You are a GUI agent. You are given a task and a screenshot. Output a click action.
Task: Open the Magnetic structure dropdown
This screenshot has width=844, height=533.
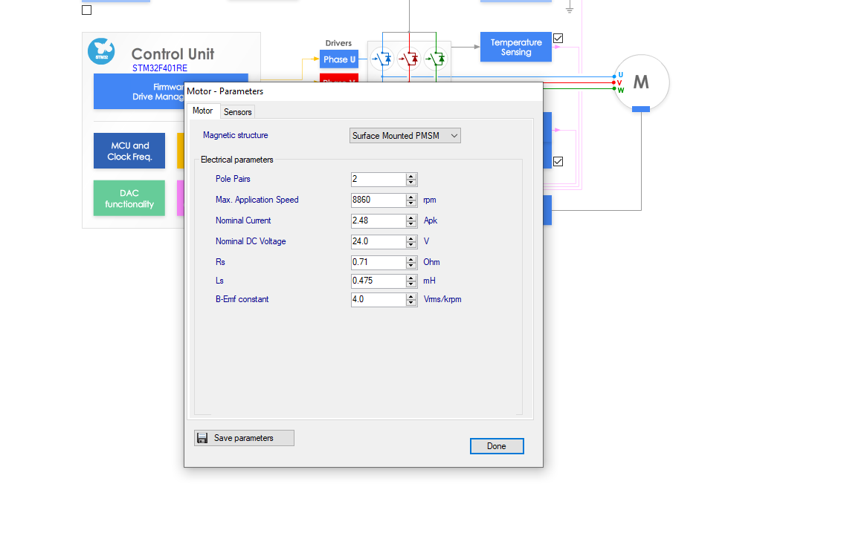(x=405, y=136)
